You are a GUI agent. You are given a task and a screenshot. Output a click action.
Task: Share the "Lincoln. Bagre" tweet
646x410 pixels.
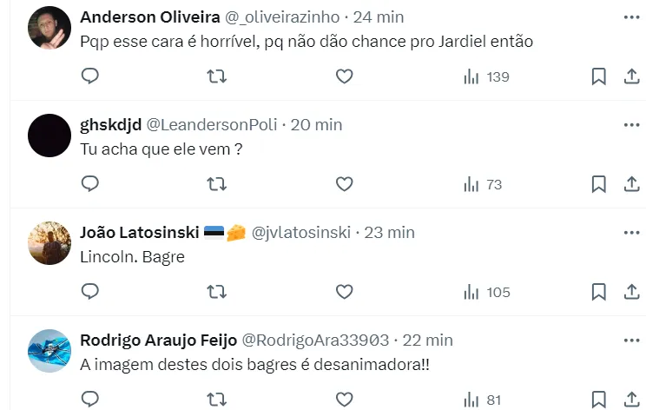631,292
